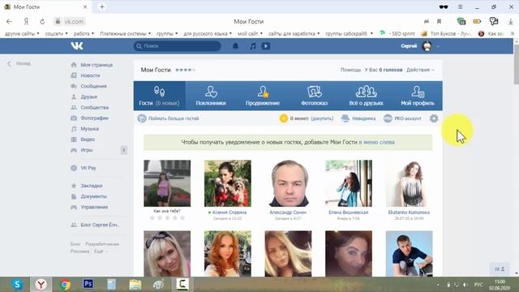The height and width of the screenshot is (292, 519).
Task: Click the coins докупить link
Action: pos(321,118)
